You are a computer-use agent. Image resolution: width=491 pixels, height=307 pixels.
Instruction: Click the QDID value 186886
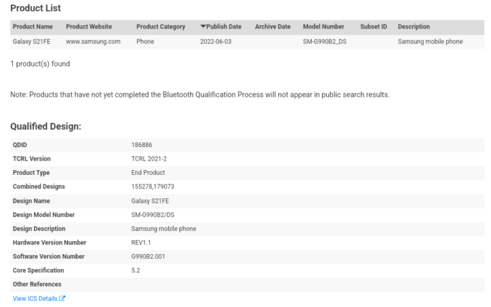pos(141,145)
